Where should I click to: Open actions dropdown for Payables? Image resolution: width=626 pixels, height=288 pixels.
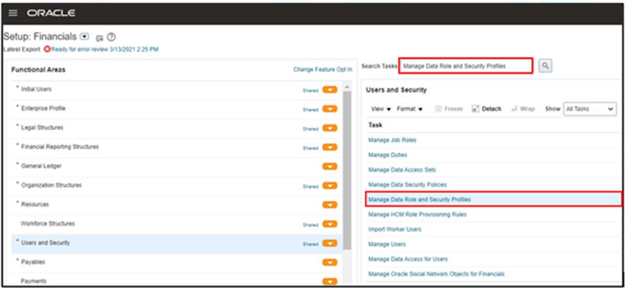pos(330,262)
